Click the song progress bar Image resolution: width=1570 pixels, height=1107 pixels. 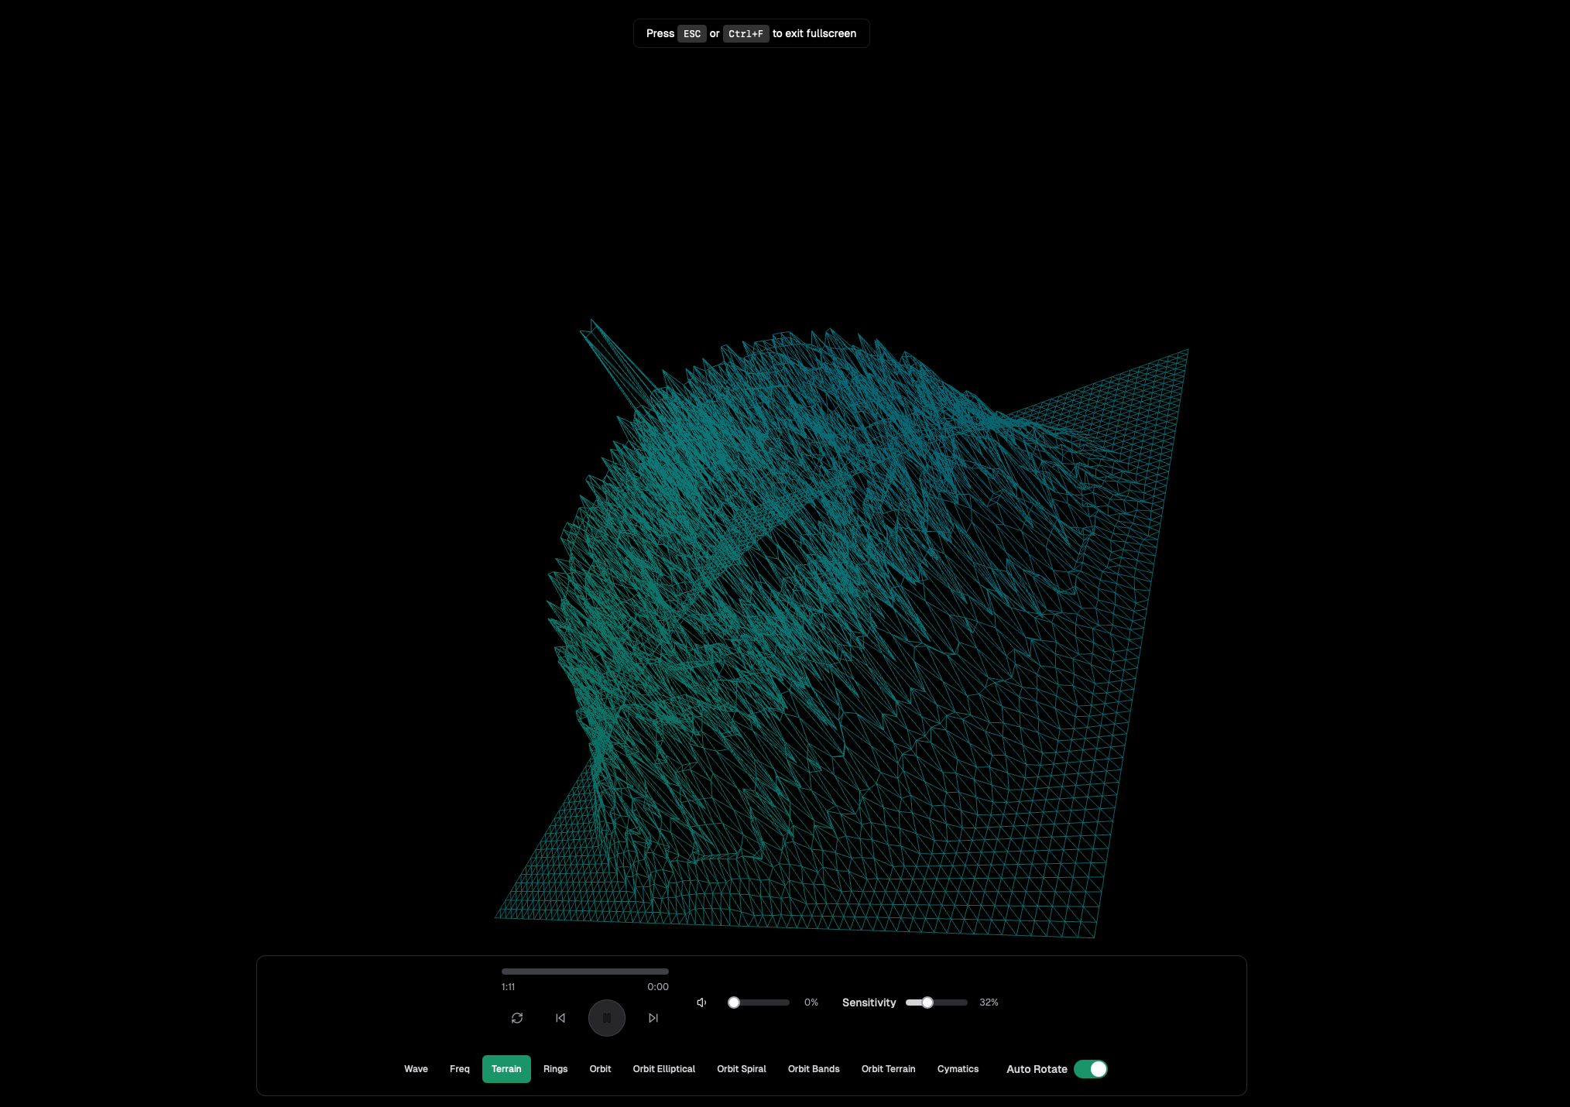[x=584, y=972]
